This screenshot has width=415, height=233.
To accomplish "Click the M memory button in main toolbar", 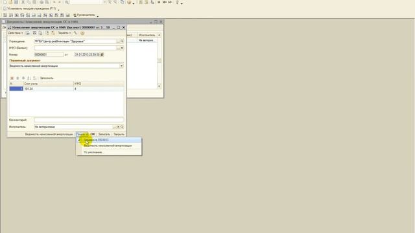I will [159, 2].
